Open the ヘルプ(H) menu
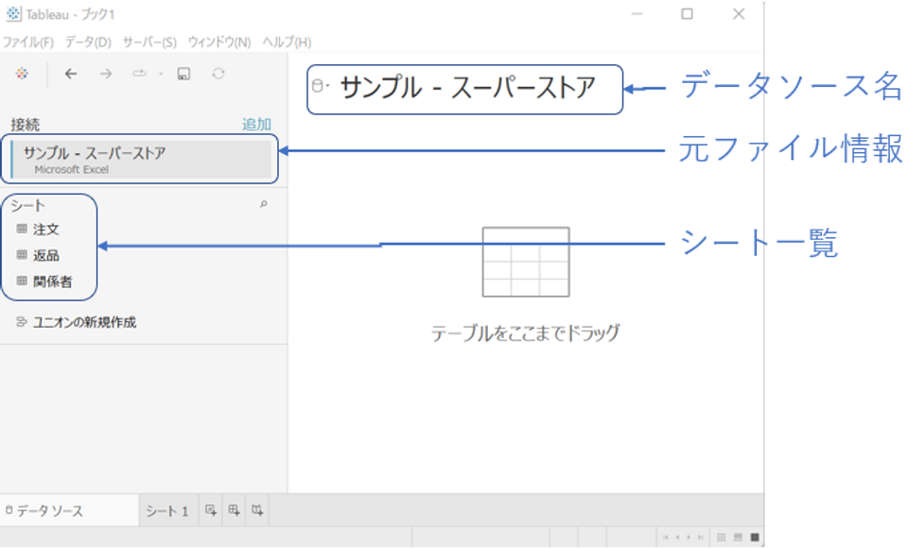 click(287, 43)
